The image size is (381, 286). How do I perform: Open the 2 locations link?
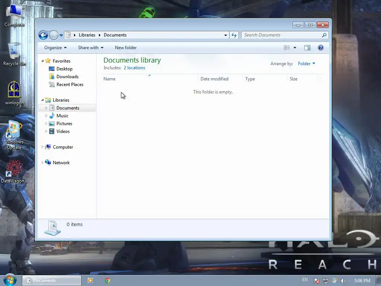(x=134, y=68)
